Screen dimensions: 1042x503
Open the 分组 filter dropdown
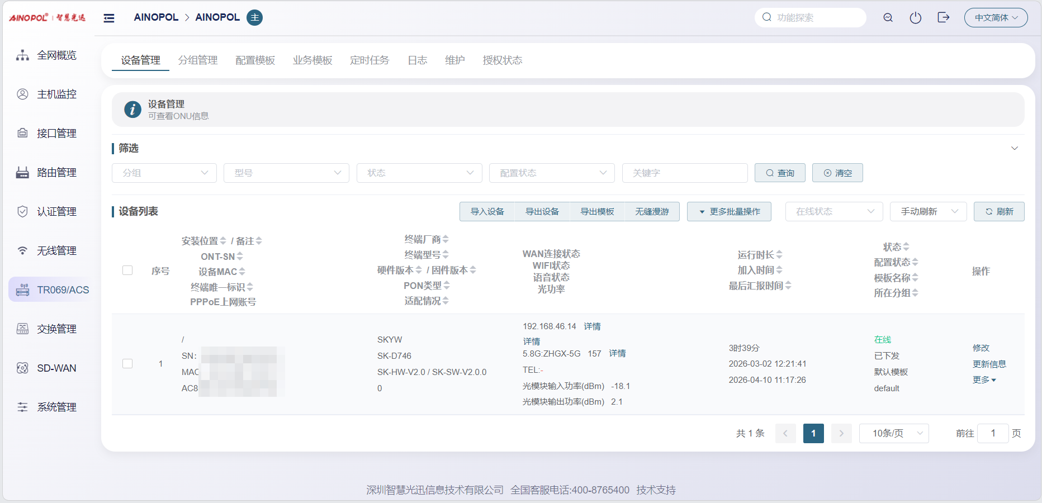[x=164, y=173]
